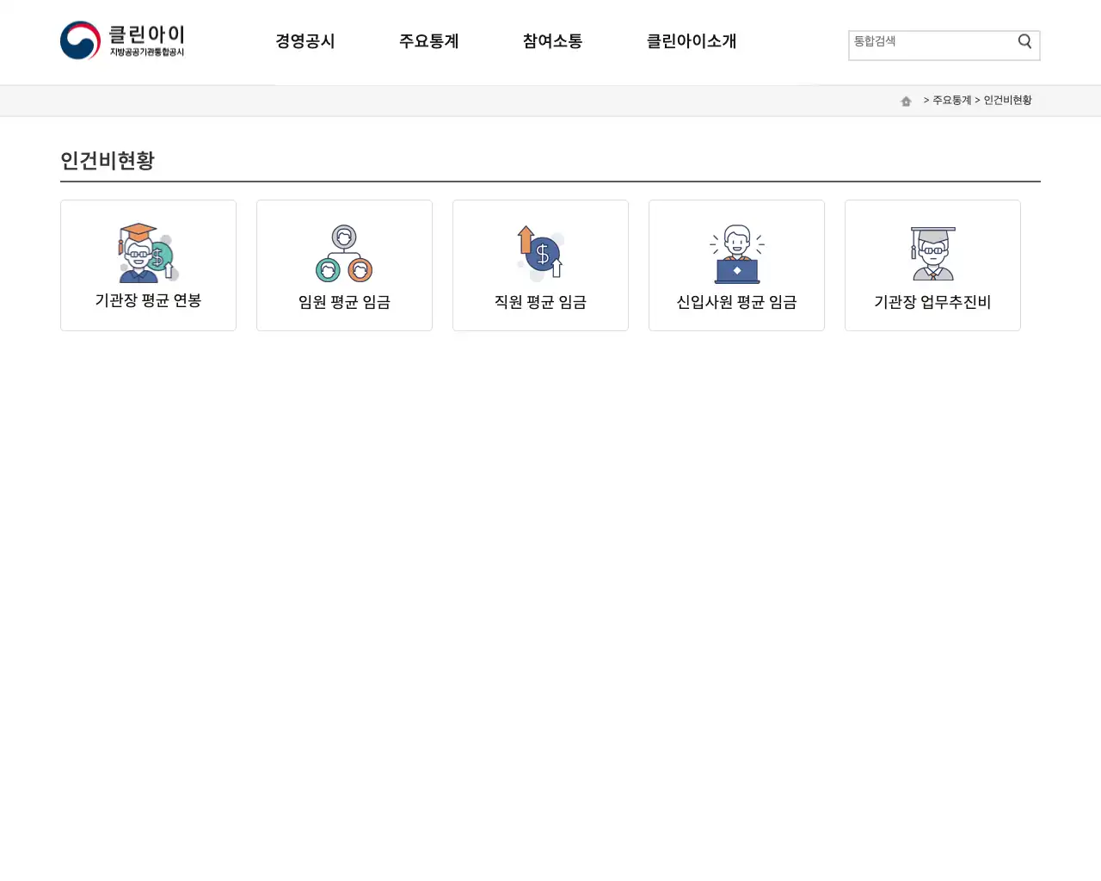Click the 기관장 업무추진비 graduate icon
This screenshot has width=1101, height=881.
(x=932, y=252)
